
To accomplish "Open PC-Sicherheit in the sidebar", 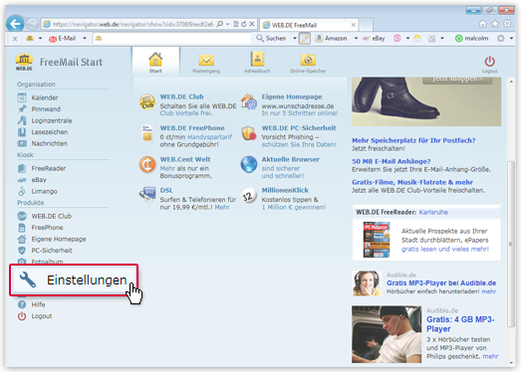I will [x=52, y=251].
